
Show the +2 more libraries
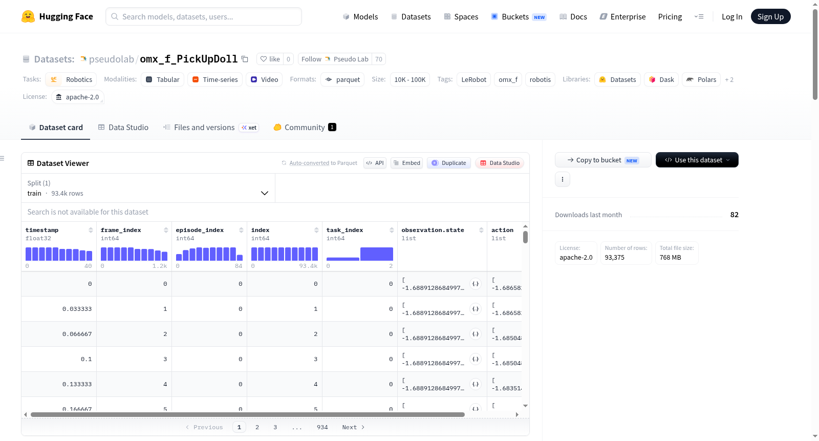coord(729,79)
